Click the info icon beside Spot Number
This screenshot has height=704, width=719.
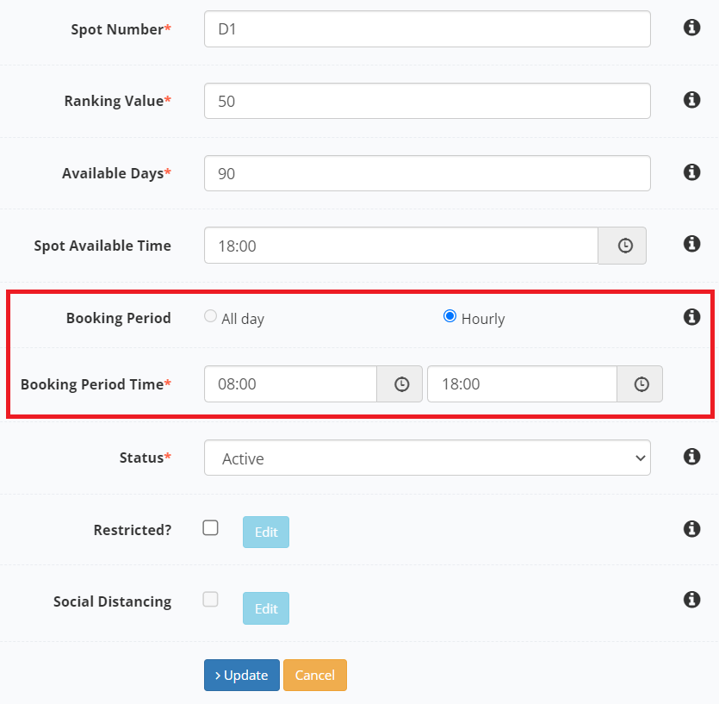(x=691, y=28)
